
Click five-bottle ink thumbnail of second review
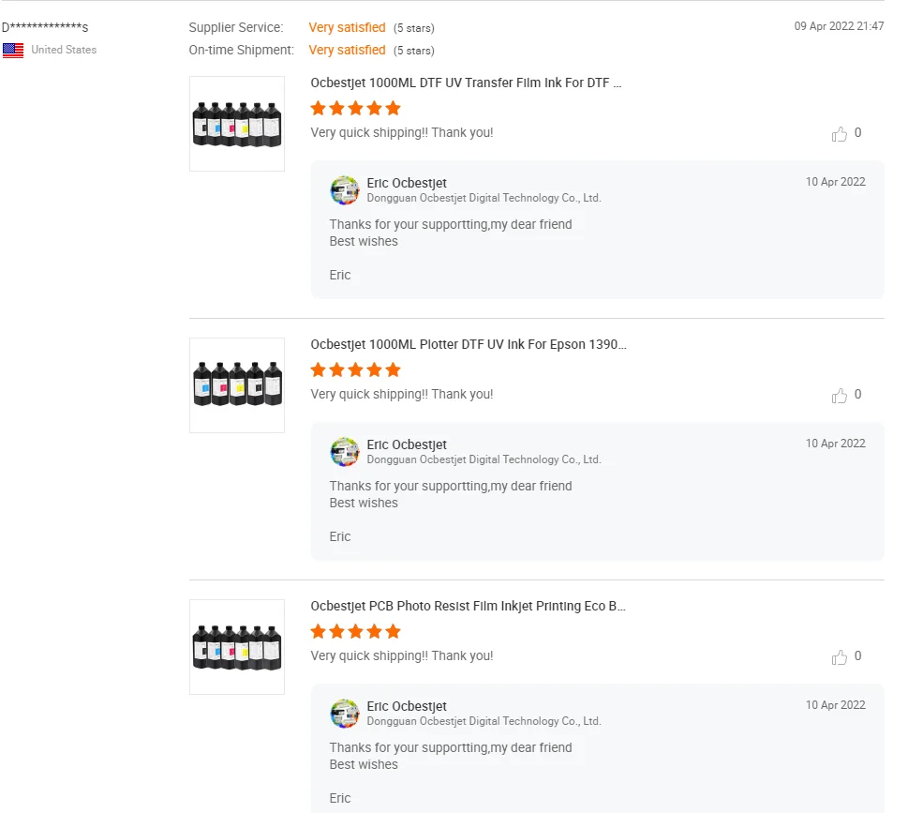click(x=237, y=385)
